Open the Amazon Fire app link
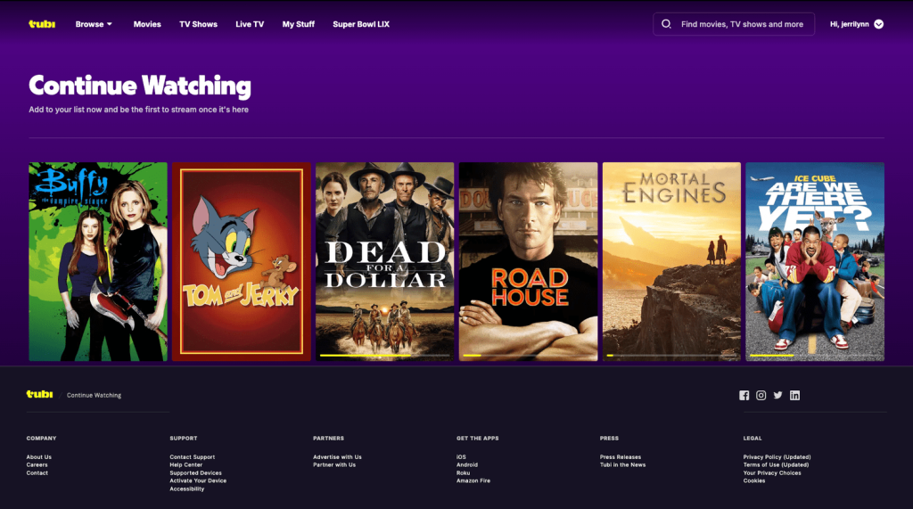This screenshot has height=509, width=913. click(x=473, y=480)
